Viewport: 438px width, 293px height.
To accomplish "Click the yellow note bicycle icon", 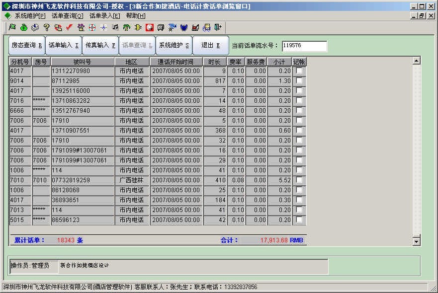I will (x=206, y=27).
